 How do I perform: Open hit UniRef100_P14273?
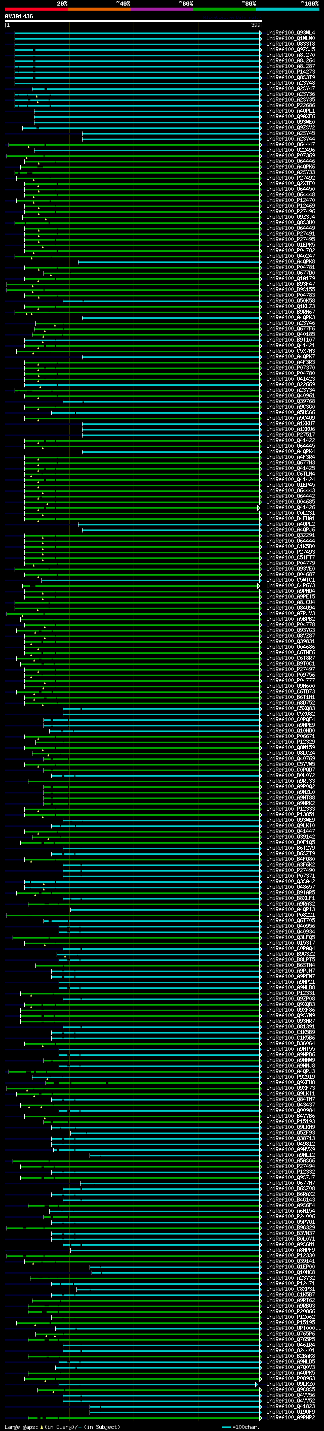(291, 72)
